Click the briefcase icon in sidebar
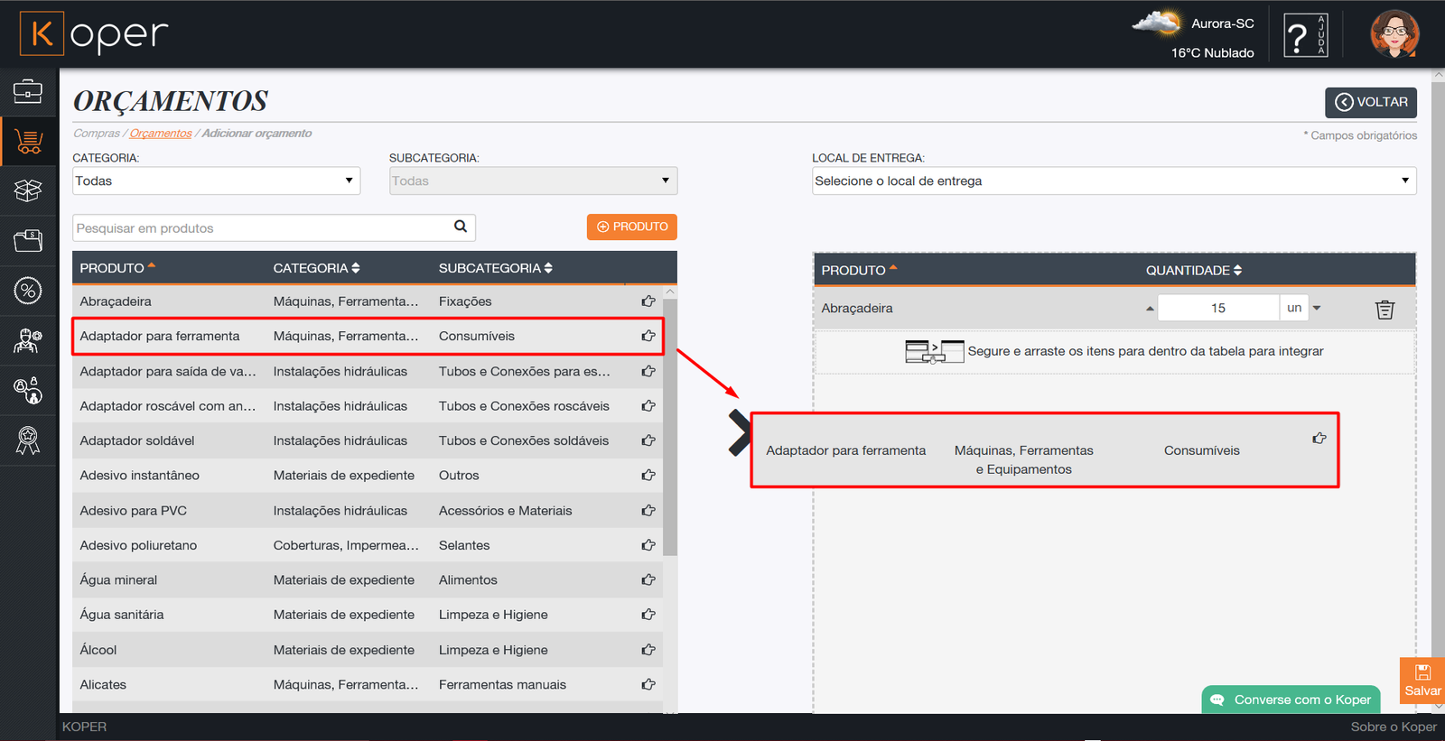 (x=28, y=91)
